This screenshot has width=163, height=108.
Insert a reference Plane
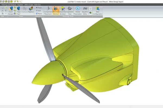pyautogui.click(x=39, y=13)
